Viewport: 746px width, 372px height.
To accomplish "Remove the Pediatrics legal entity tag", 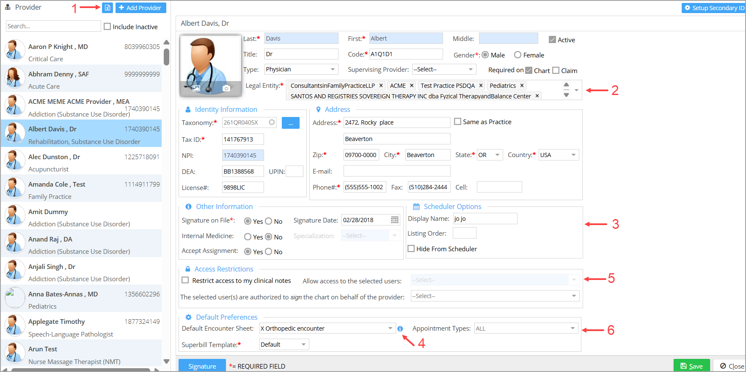I will (522, 85).
